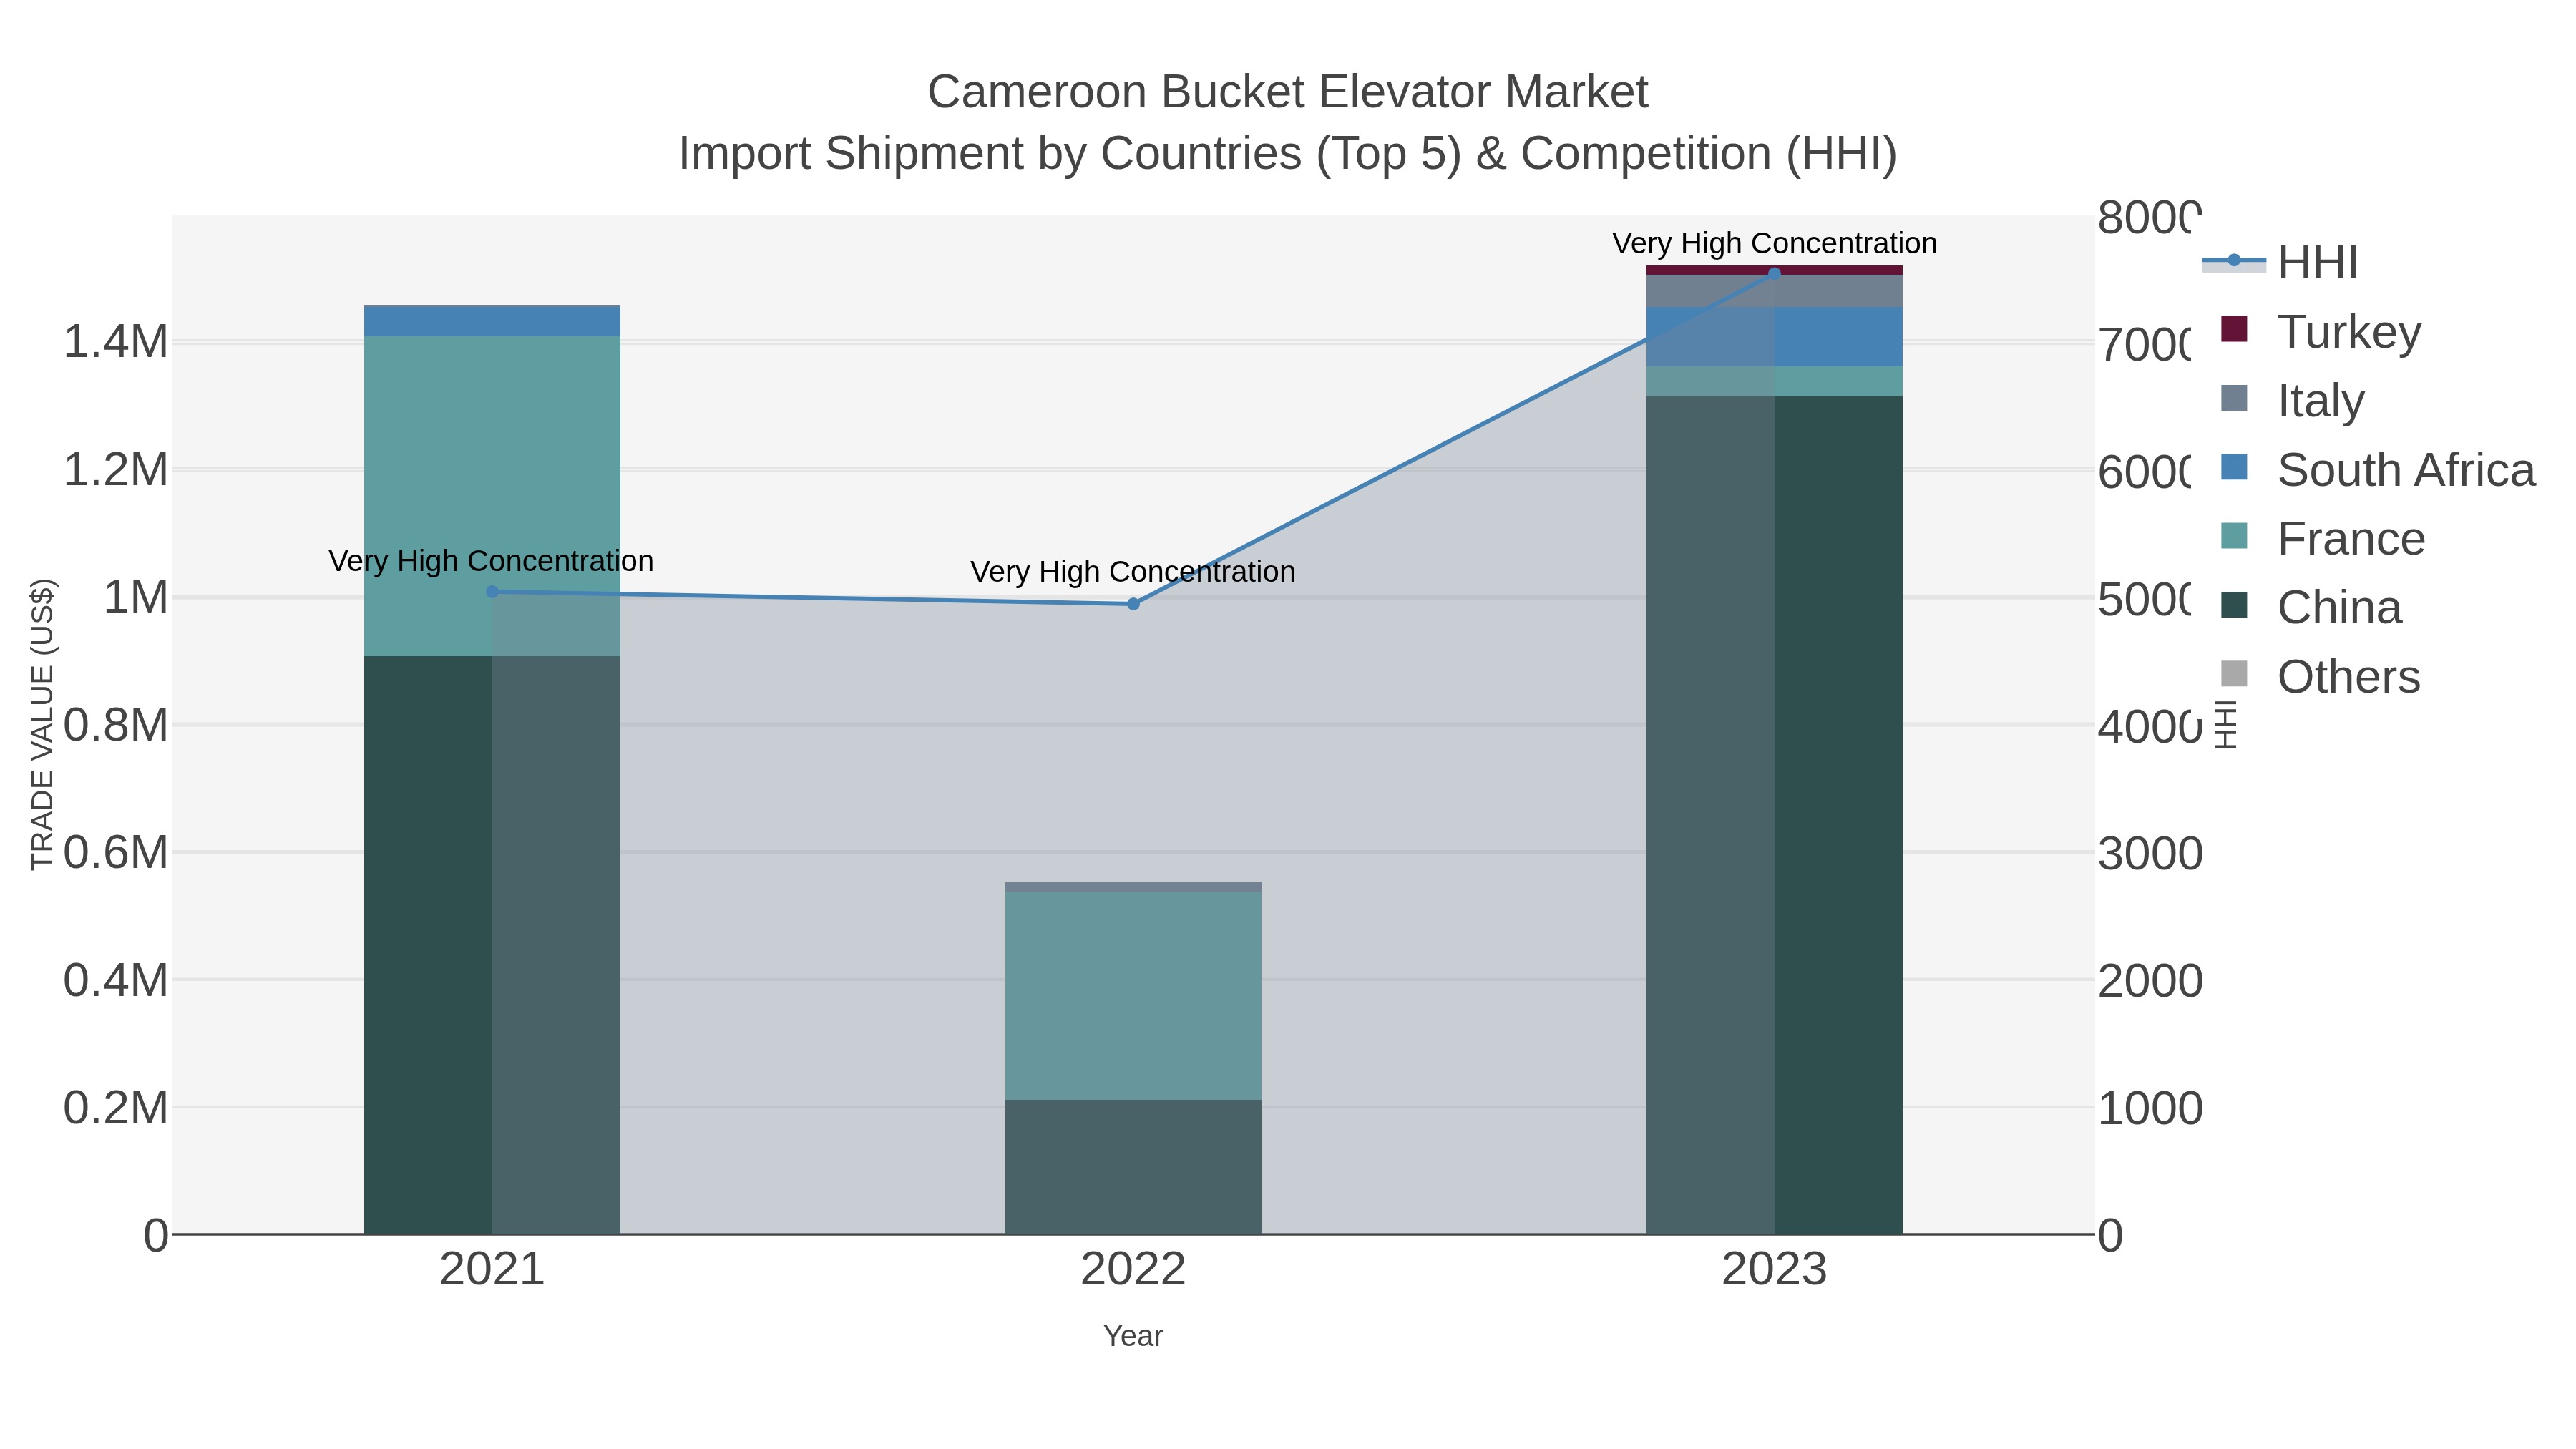The image size is (2576, 1449).
Task: Click 'Very High Concentration' annotation above 2023
Action: pyautogui.click(x=1774, y=244)
